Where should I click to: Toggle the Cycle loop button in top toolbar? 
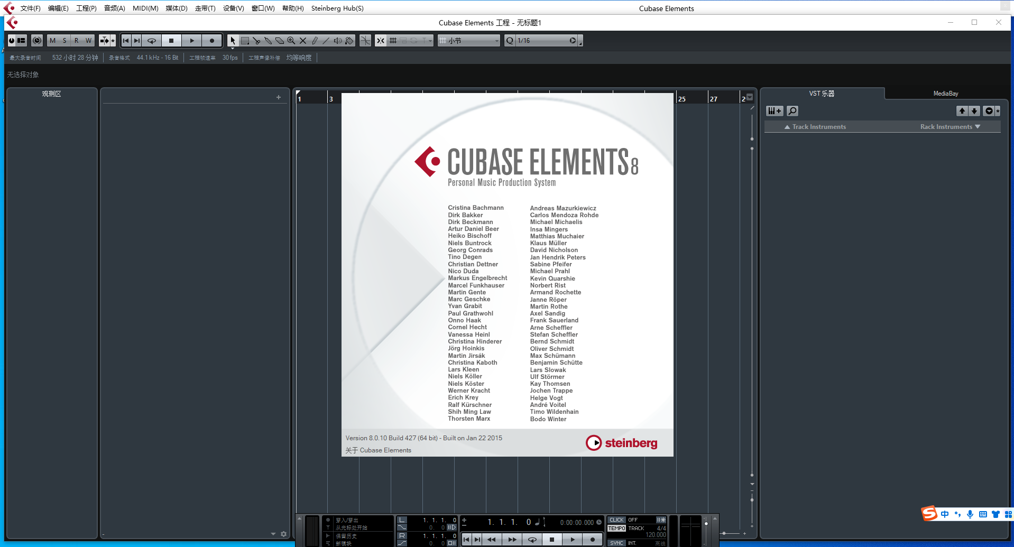151,41
